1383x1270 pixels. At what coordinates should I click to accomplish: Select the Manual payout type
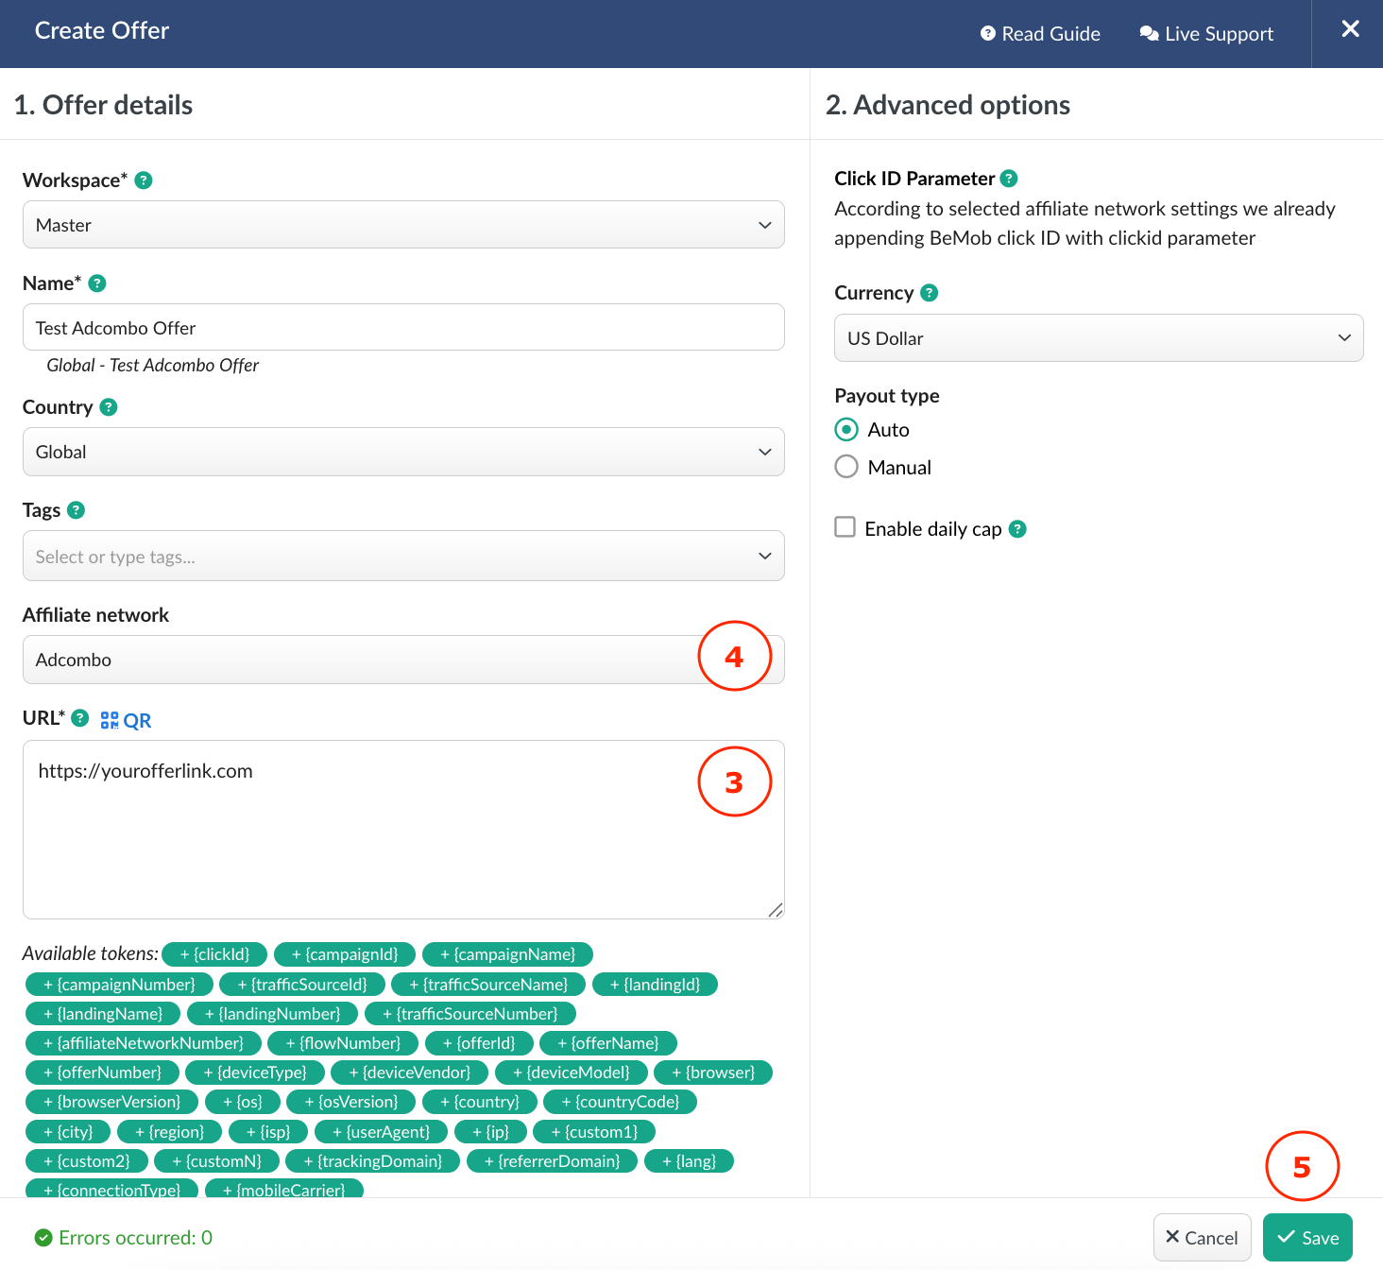(x=846, y=467)
